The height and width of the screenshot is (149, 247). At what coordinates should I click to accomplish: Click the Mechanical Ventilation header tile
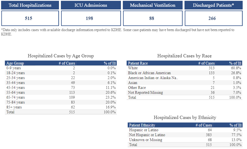click(153, 5)
